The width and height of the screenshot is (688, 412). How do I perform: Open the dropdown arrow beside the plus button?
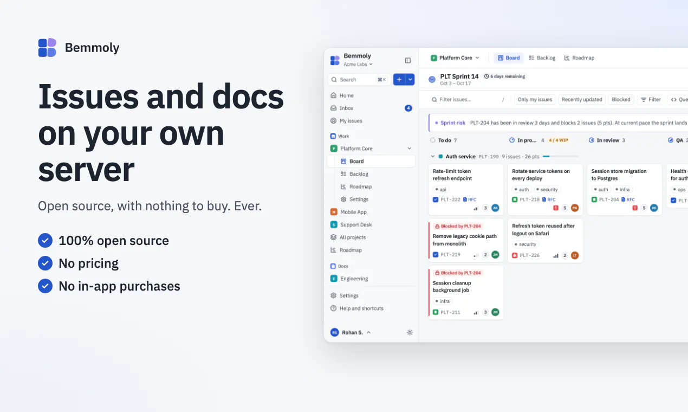click(x=410, y=79)
